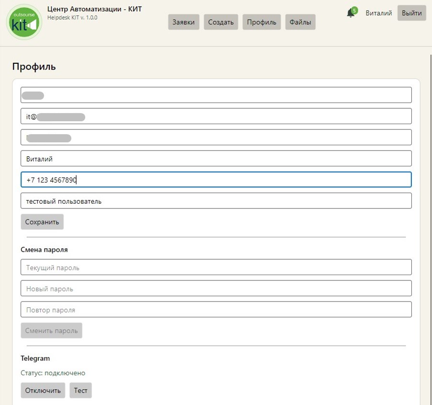Disconnect Telegram with Отключить button
Screen dimensions: 432x405
(x=43, y=390)
